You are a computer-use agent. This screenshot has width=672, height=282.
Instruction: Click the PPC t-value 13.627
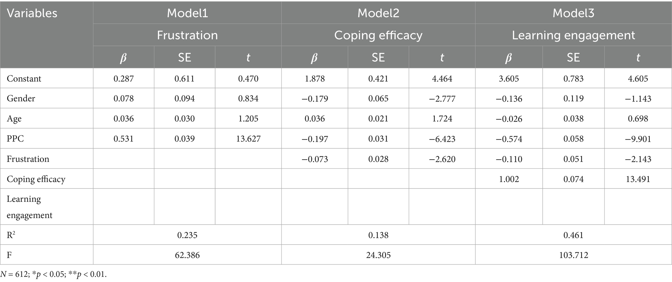248,139
